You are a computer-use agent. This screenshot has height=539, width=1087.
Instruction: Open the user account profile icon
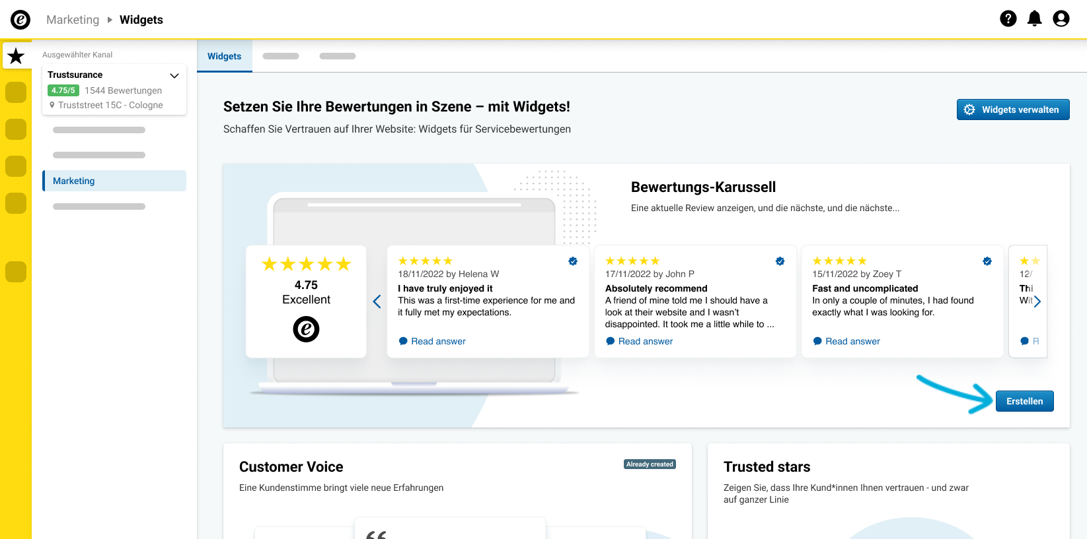(1061, 18)
